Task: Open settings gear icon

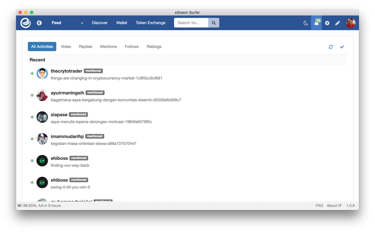Action: [327, 23]
